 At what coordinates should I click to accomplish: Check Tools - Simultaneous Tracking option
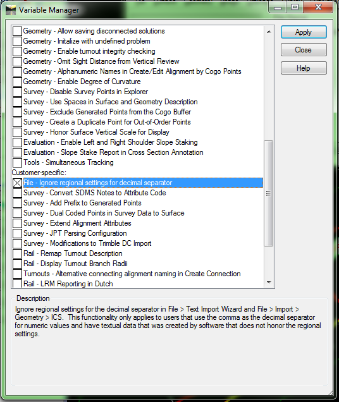coord(17,162)
